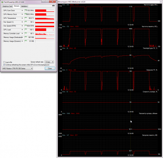Click the GPU temperature graph in Afterburner
This screenshot has width=163, height=158.
point(110,59)
